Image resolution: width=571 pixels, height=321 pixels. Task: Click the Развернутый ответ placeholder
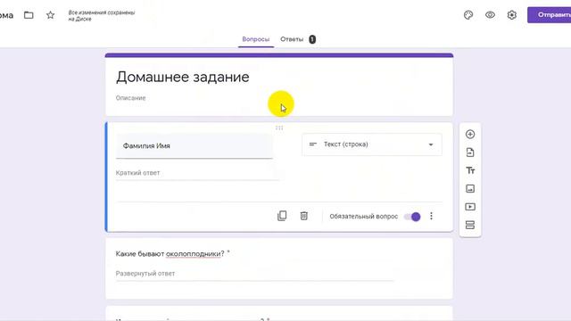coord(145,274)
